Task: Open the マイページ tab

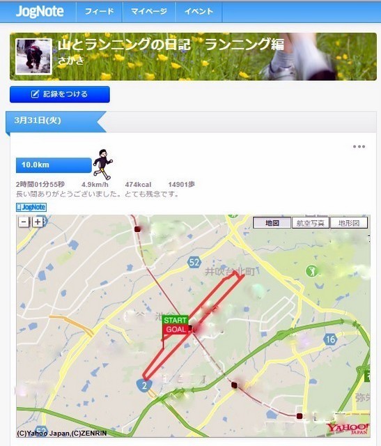Action: coord(149,12)
